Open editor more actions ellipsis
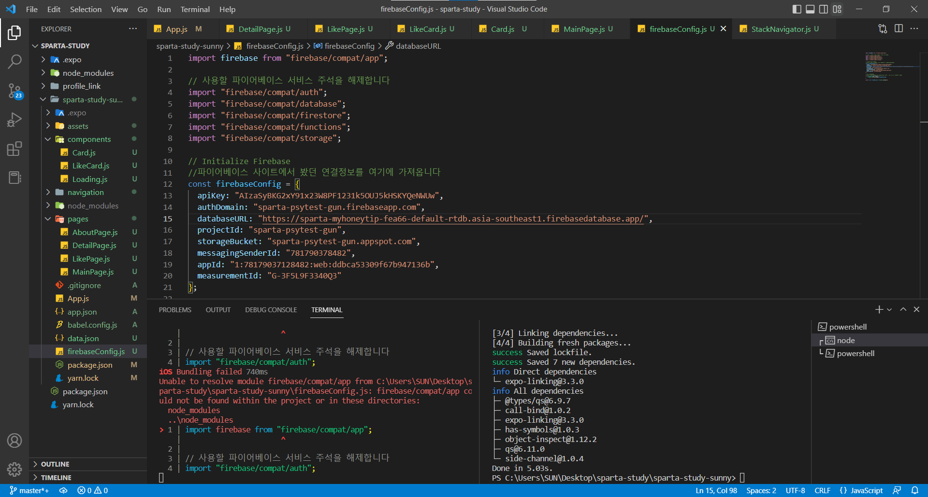 coord(914,29)
